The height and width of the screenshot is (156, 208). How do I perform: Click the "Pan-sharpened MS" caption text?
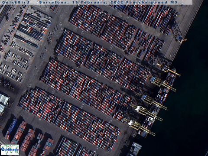(x=152, y=2)
